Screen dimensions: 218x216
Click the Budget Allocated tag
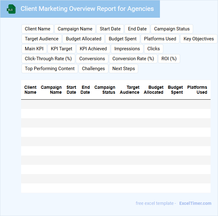(x=84, y=39)
